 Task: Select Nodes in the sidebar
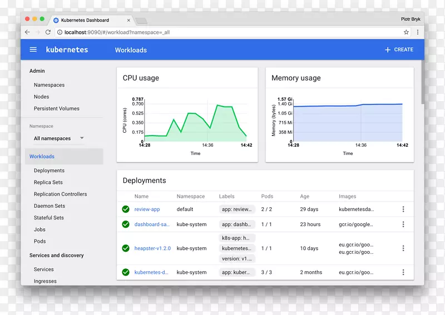41,97
